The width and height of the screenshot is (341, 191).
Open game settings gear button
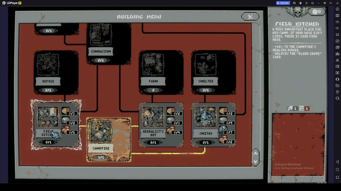316,12
